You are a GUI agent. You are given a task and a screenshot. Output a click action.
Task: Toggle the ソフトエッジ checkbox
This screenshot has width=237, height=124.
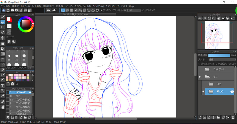click(143, 11)
